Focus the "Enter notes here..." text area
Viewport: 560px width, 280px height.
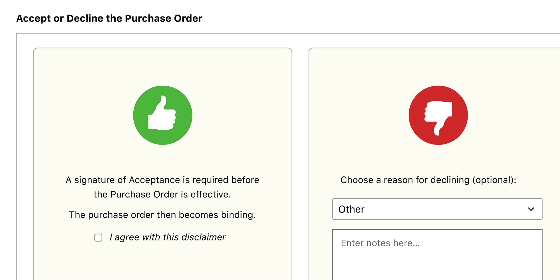(x=437, y=255)
